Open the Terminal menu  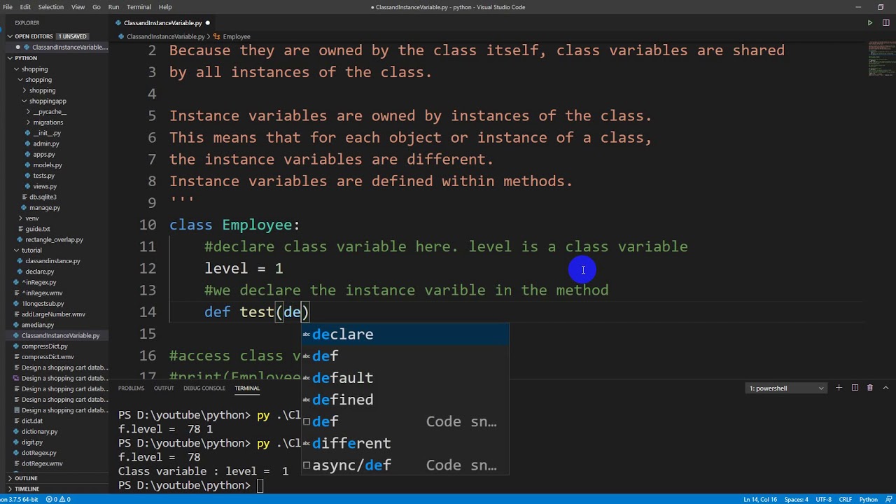click(x=139, y=7)
